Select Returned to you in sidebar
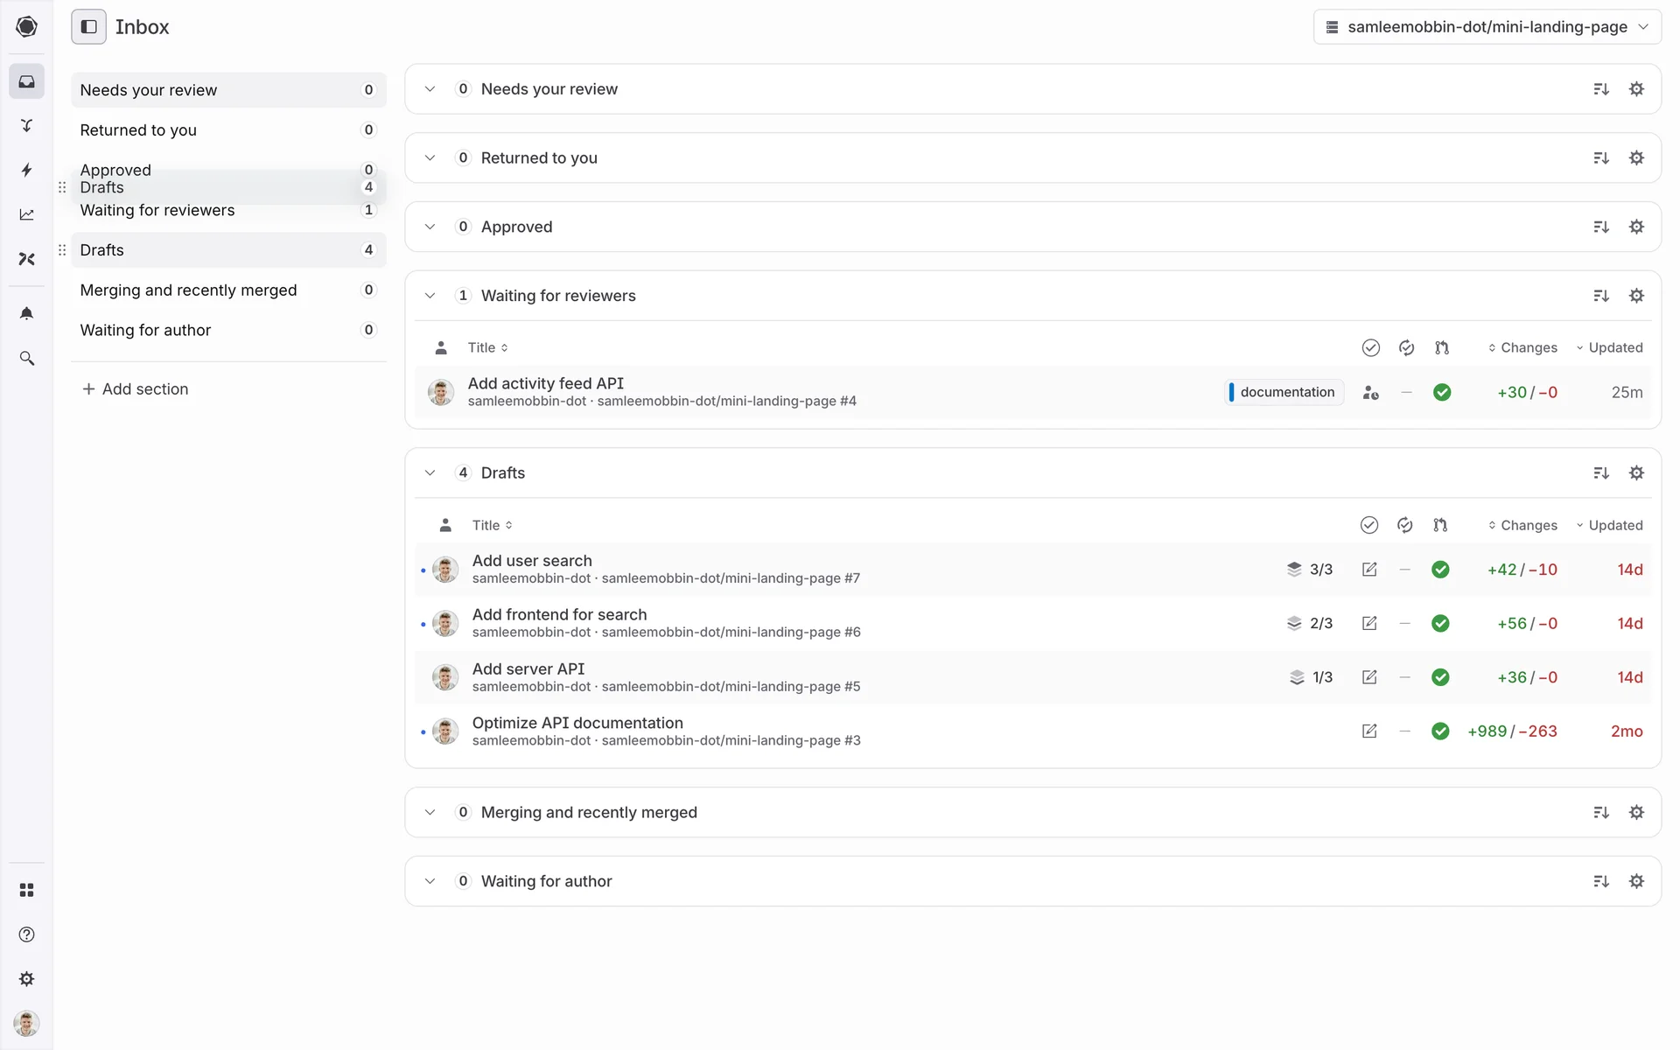Screen dimensions: 1680x1050 (138, 130)
